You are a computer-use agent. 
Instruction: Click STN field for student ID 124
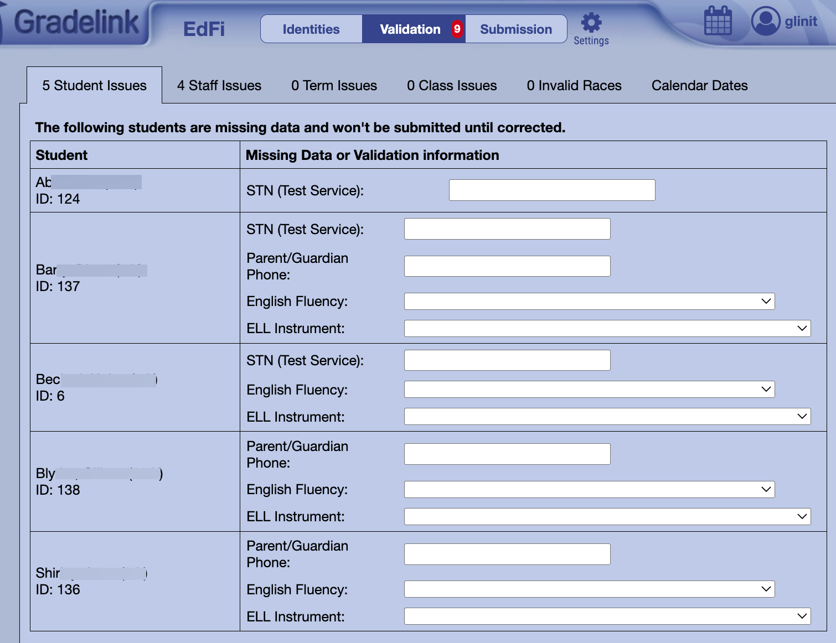[x=552, y=190]
